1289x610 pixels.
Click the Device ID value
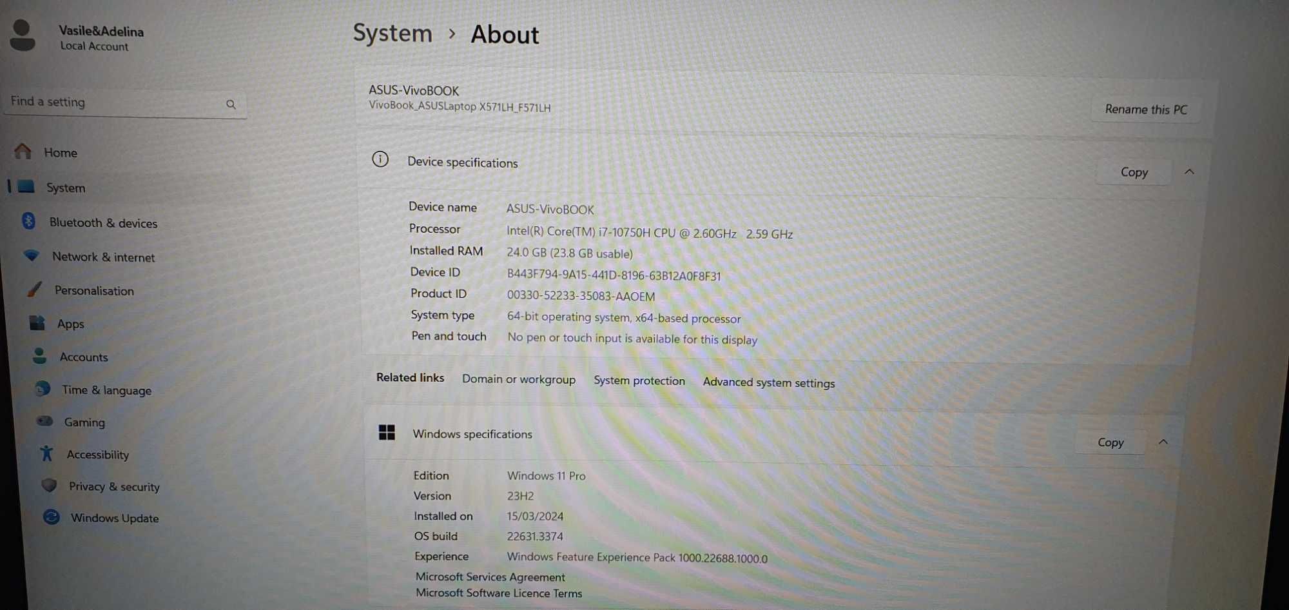(x=614, y=275)
